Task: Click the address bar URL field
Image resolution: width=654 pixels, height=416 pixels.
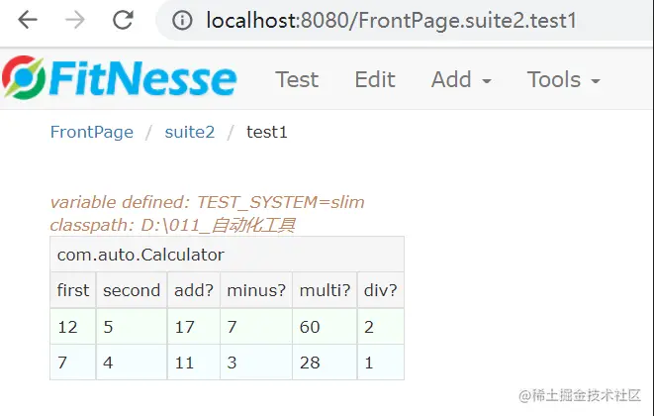Action: (391, 20)
